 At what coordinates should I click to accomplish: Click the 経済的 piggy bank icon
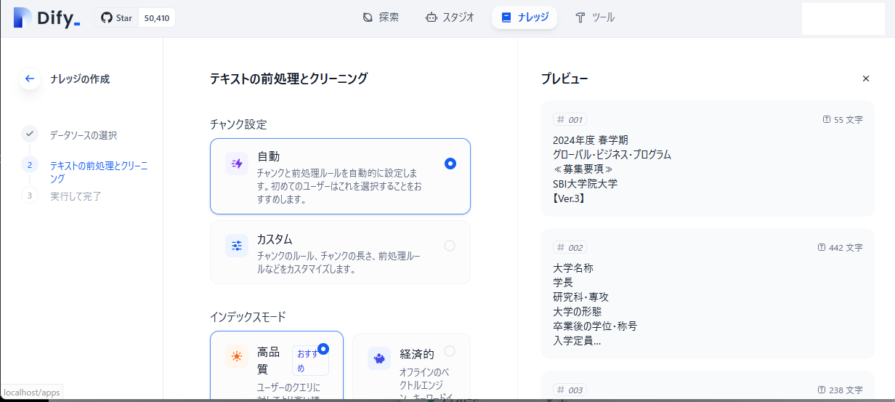(x=379, y=358)
